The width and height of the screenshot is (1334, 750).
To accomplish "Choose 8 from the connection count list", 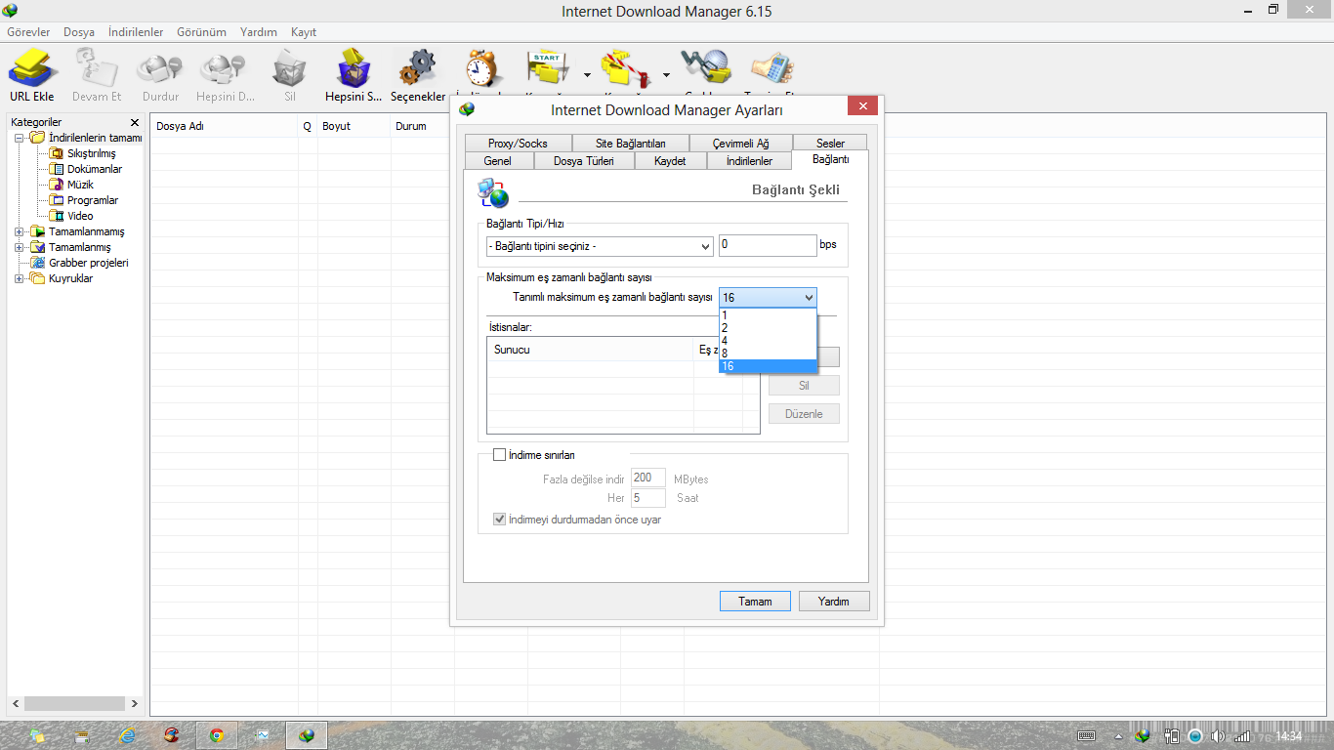I will 768,354.
